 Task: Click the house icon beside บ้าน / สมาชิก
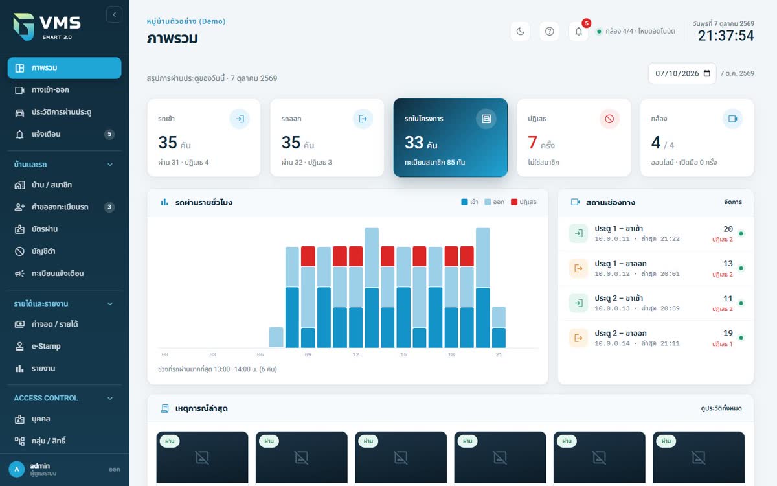point(19,185)
